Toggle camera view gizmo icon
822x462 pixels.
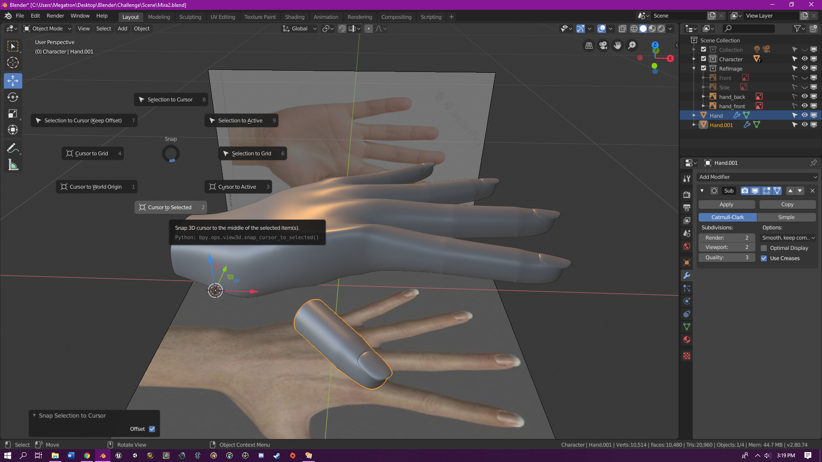coord(603,45)
